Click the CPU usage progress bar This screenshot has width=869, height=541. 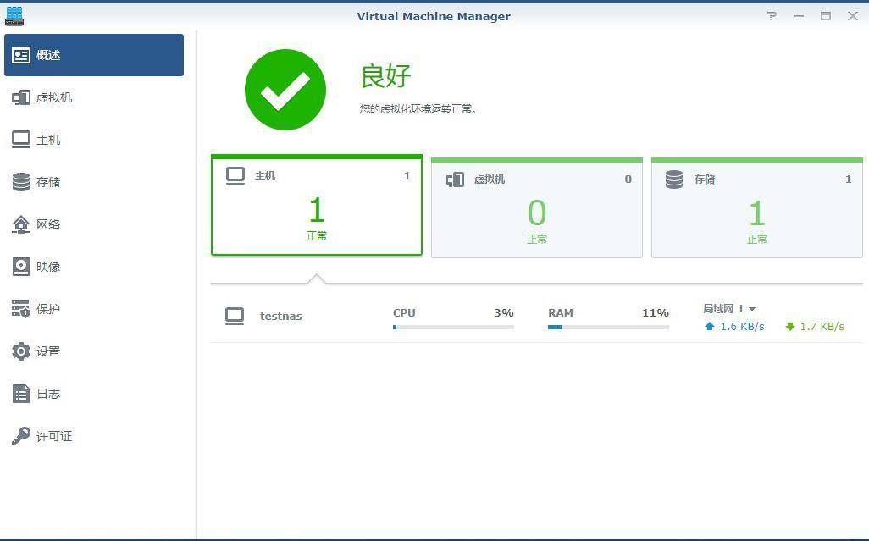[453, 328]
